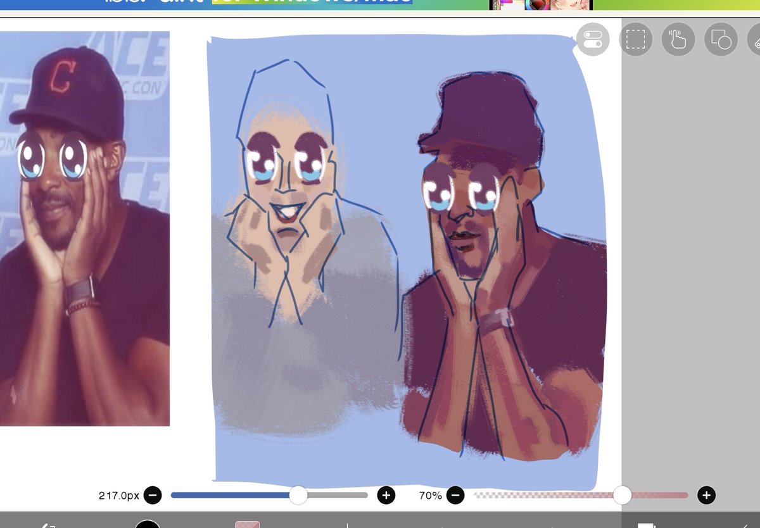Open the dashed-square Selection Area tool
Image resolution: width=760 pixels, height=528 pixels.
point(635,39)
